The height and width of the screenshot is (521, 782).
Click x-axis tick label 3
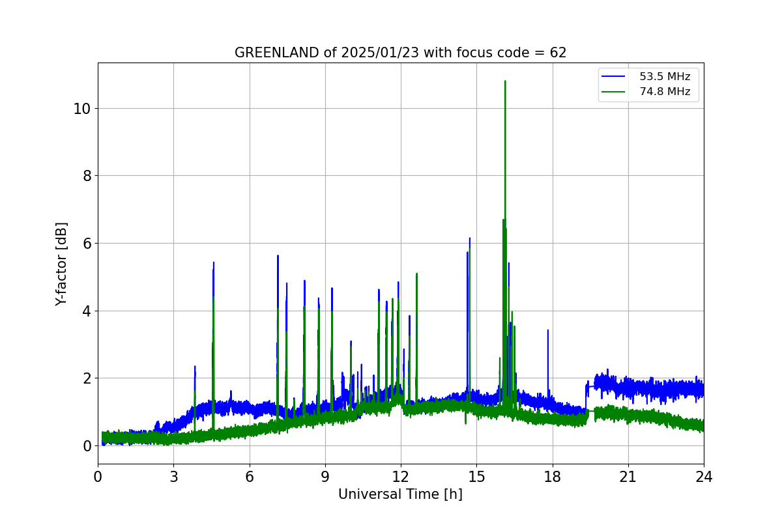coord(173,476)
